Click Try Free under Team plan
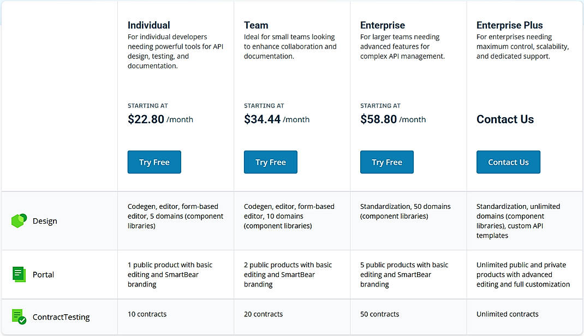 tap(270, 162)
